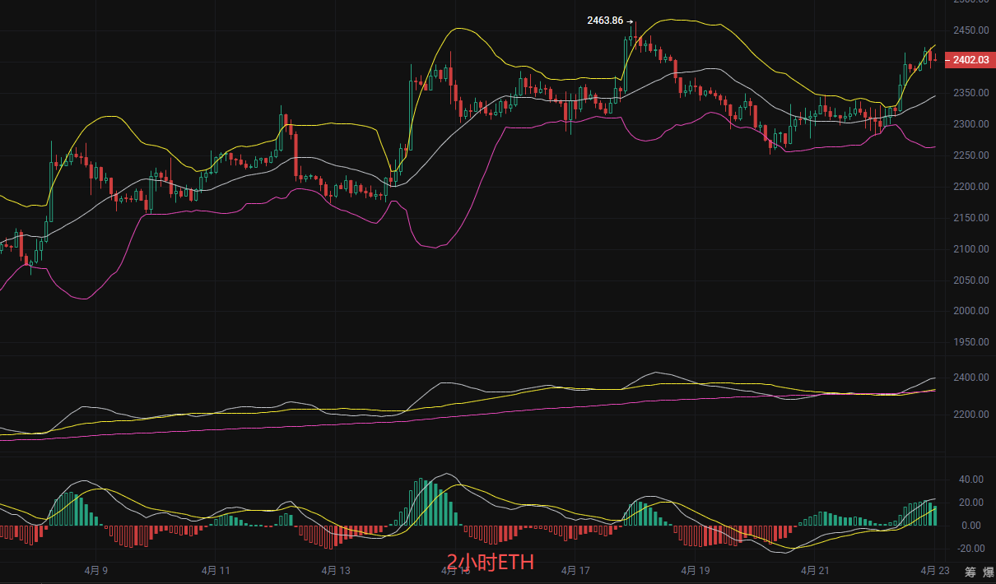This screenshot has width=996, height=584.
Task: Select the 4月 19 date marker
Action: coord(696,570)
